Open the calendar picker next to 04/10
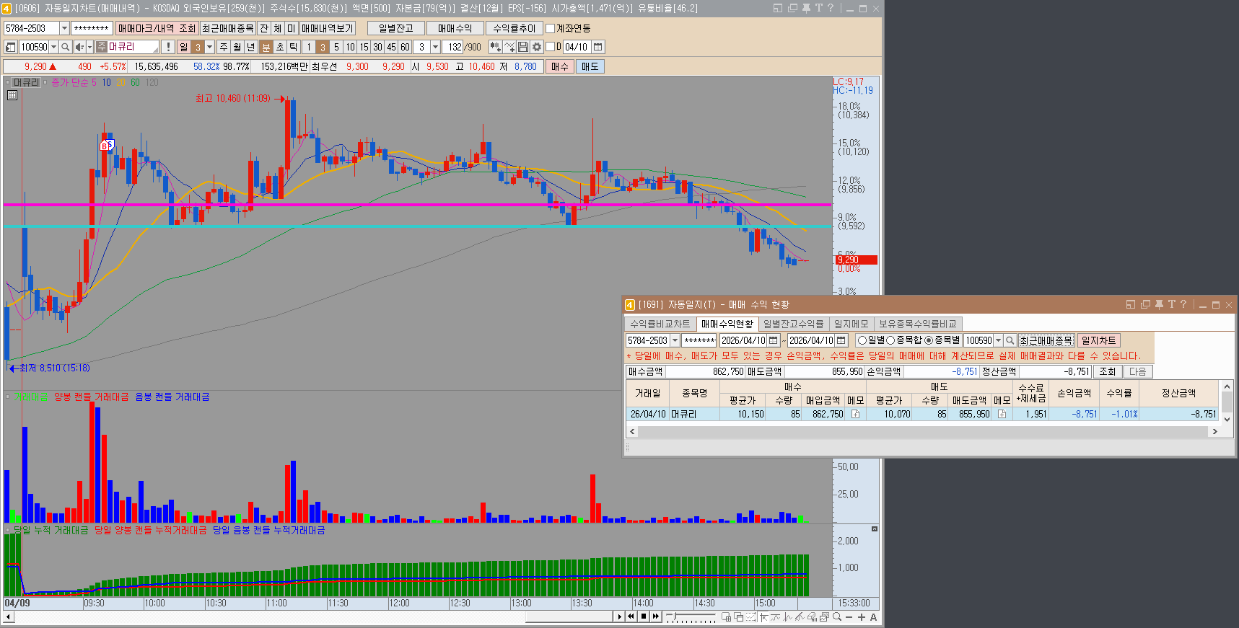 [598, 47]
